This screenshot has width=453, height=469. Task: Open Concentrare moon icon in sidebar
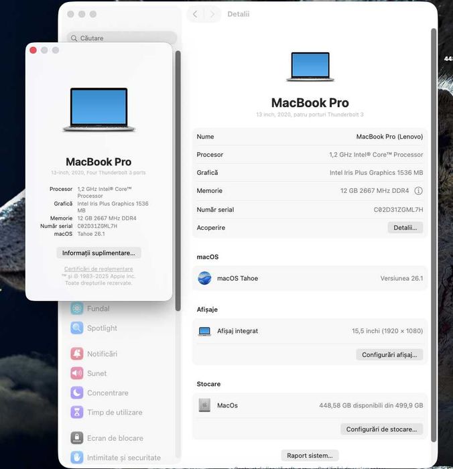tap(77, 393)
